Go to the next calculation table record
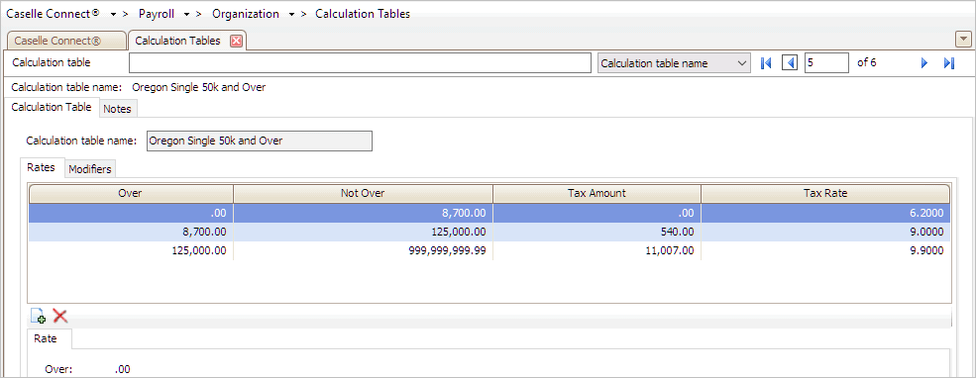The height and width of the screenshot is (378, 976). pyautogui.click(x=924, y=62)
